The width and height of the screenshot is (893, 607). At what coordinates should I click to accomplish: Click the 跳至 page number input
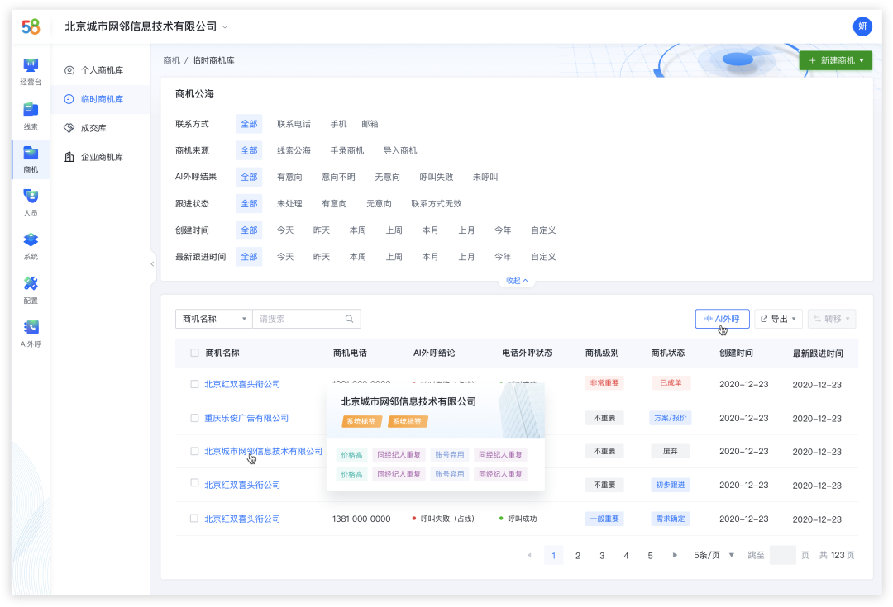point(782,555)
